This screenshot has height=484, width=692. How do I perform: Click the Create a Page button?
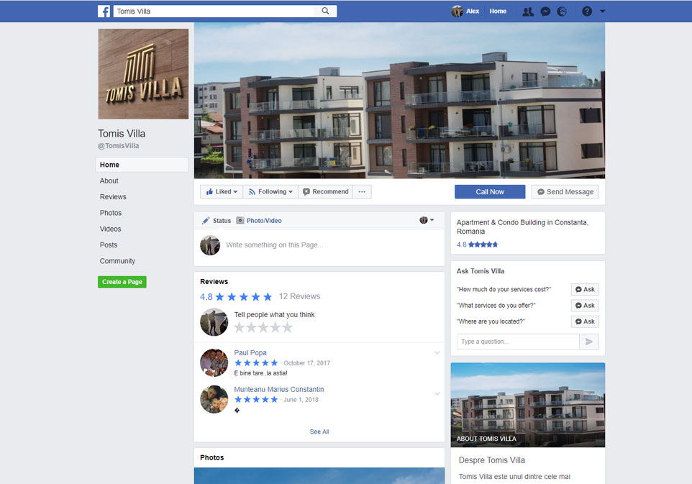tap(122, 282)
